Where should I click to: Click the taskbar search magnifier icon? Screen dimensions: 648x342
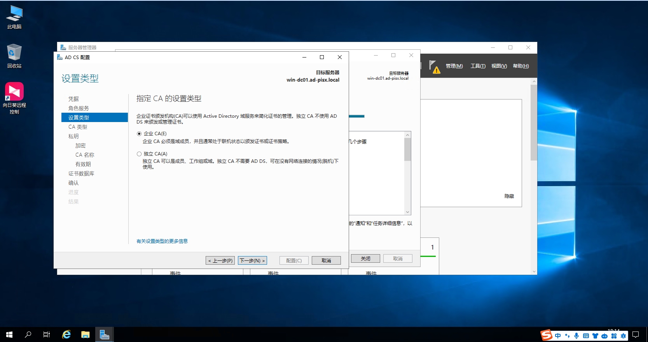click(x=28, y=335)
